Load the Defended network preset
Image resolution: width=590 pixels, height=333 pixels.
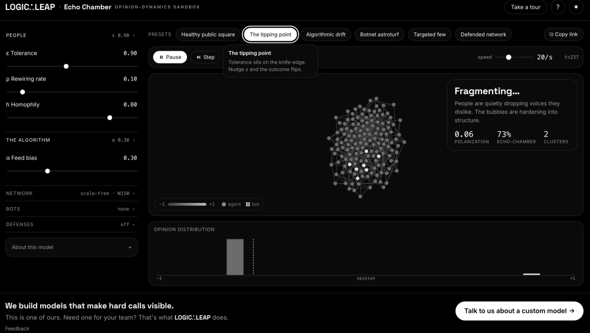[x=484, y=35]
